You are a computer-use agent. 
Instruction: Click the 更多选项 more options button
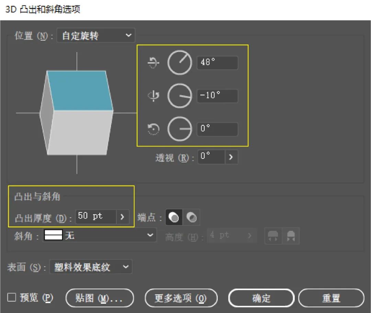(181, 298)
